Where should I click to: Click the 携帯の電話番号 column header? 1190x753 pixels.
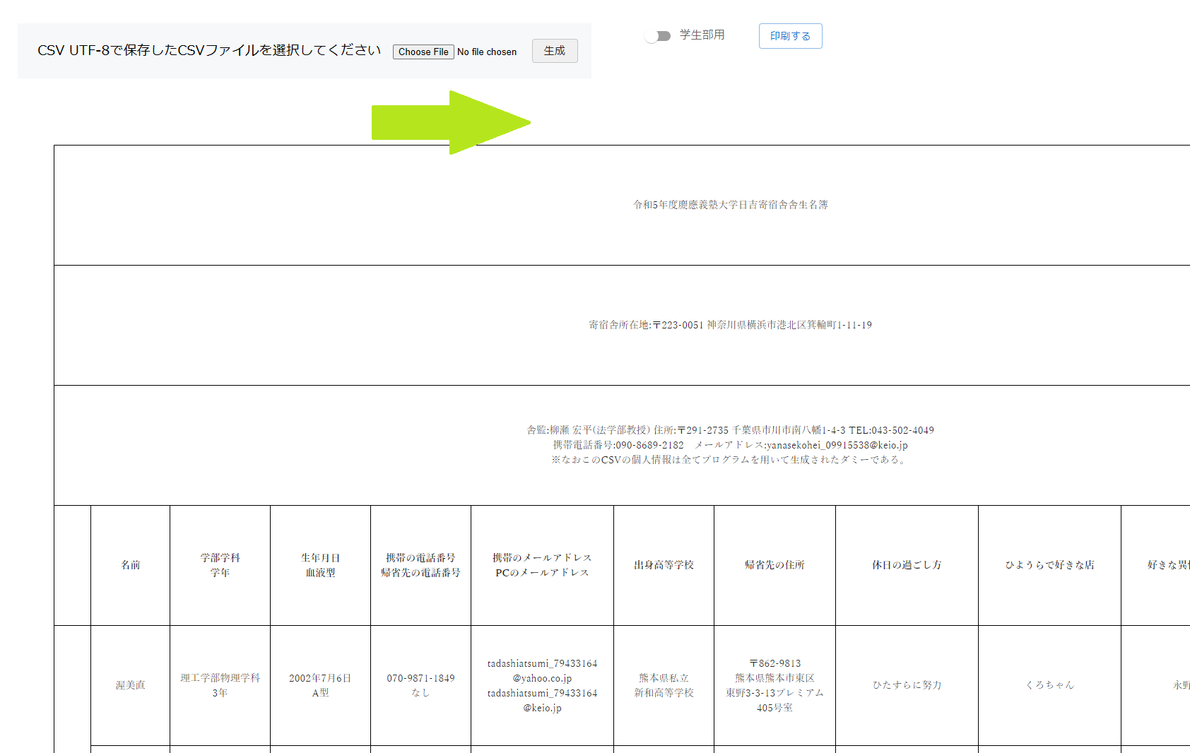421,565
